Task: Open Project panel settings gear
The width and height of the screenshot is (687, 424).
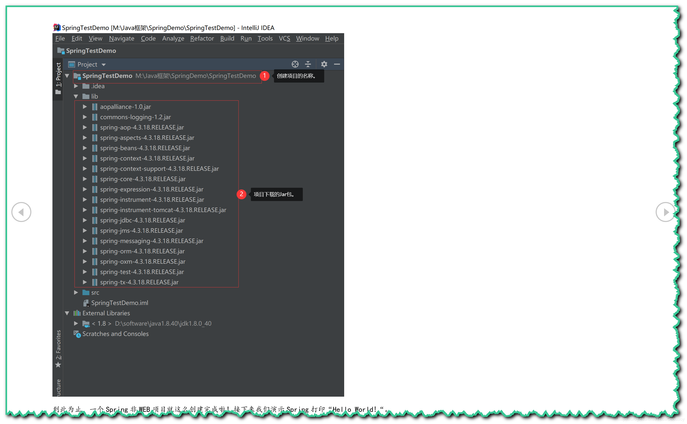Action: coord(324,64)
